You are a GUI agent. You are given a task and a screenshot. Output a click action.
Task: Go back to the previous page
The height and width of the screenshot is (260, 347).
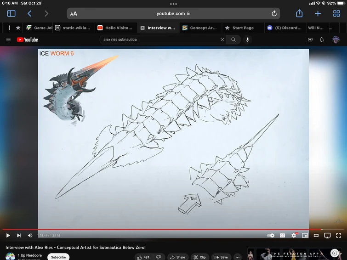pos(29,13)
